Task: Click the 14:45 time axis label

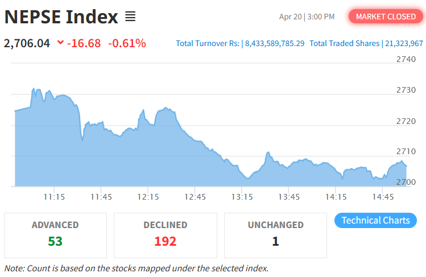Action: click(383, 197)
